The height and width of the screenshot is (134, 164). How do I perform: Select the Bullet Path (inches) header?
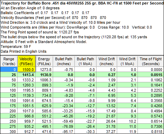(x=64, y=61)
